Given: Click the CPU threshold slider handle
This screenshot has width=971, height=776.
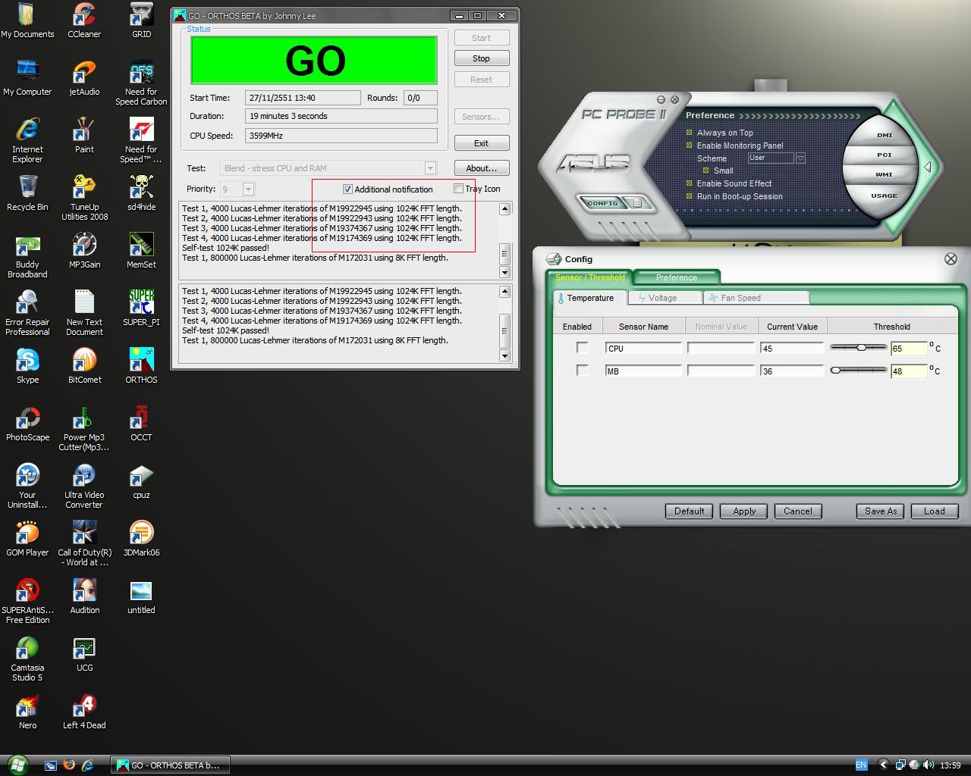Looking at the screenshot, I should coord(861,347).
